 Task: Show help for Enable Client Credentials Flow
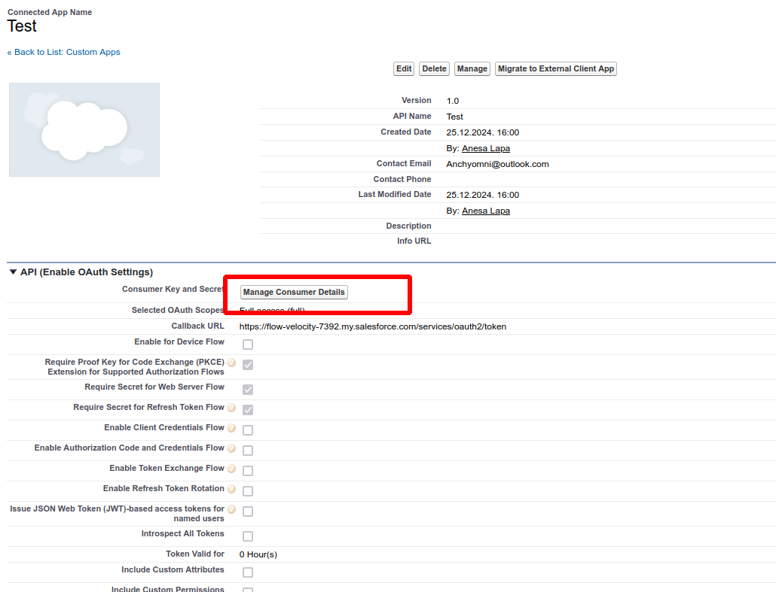pyautogui.click(x=231, y=428)
